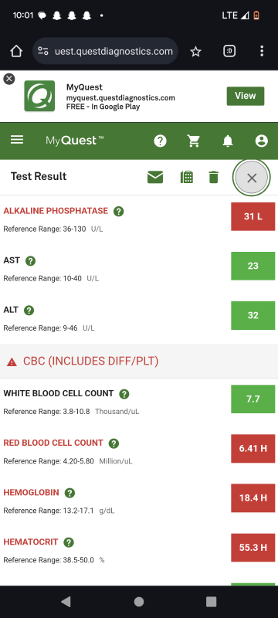
Task: Bookmark the page with star icon
Action: (x=195, y=51)
